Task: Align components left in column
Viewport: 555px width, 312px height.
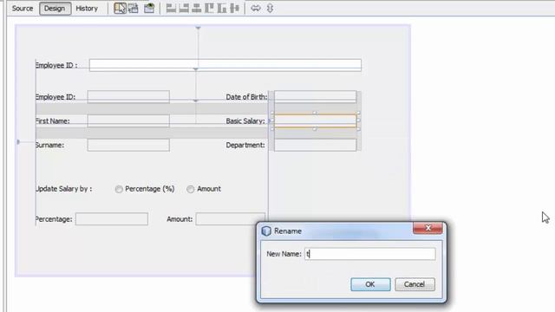Action: coord(171,8)
